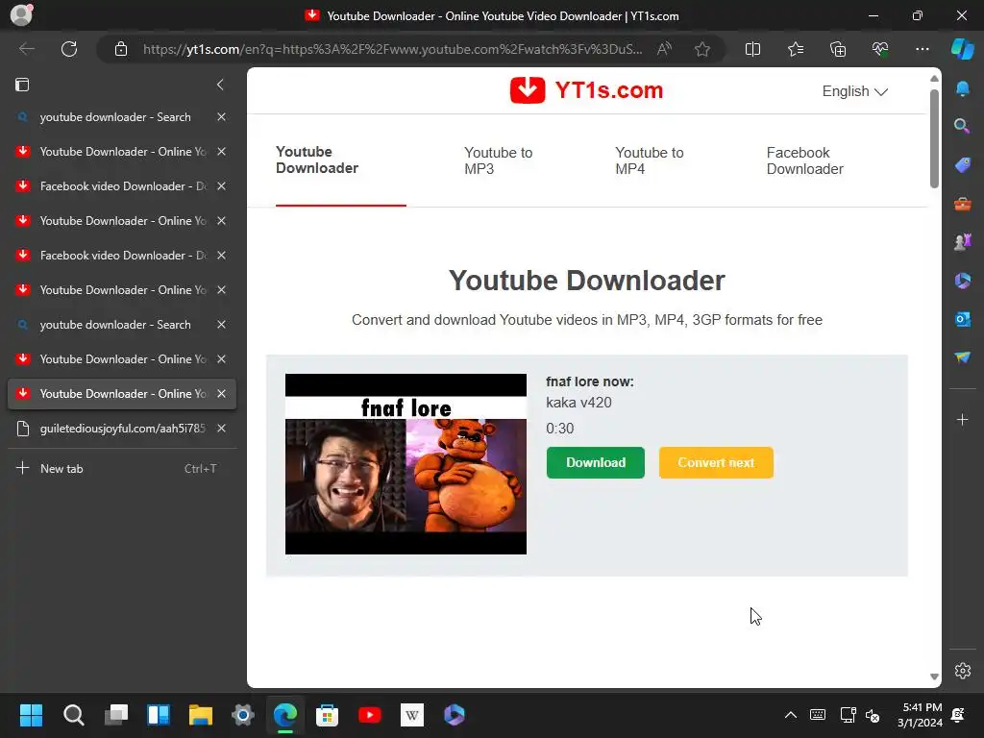This screenshot has height=738, width=984.
Task: Open sidebar Search icon
Action: tap(963, 126)
